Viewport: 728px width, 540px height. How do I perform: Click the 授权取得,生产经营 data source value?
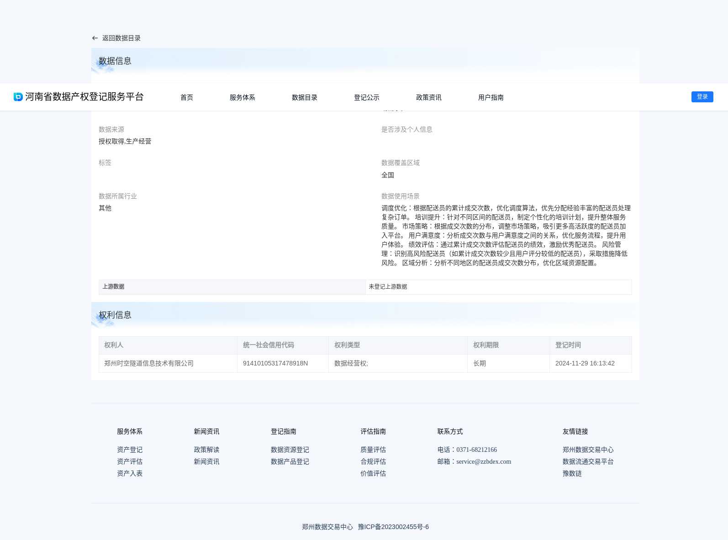tap(125, 142)
